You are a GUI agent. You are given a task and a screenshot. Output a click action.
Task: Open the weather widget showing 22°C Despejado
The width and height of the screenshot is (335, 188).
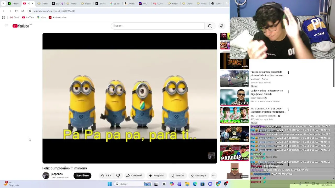[x=11, y=184]
